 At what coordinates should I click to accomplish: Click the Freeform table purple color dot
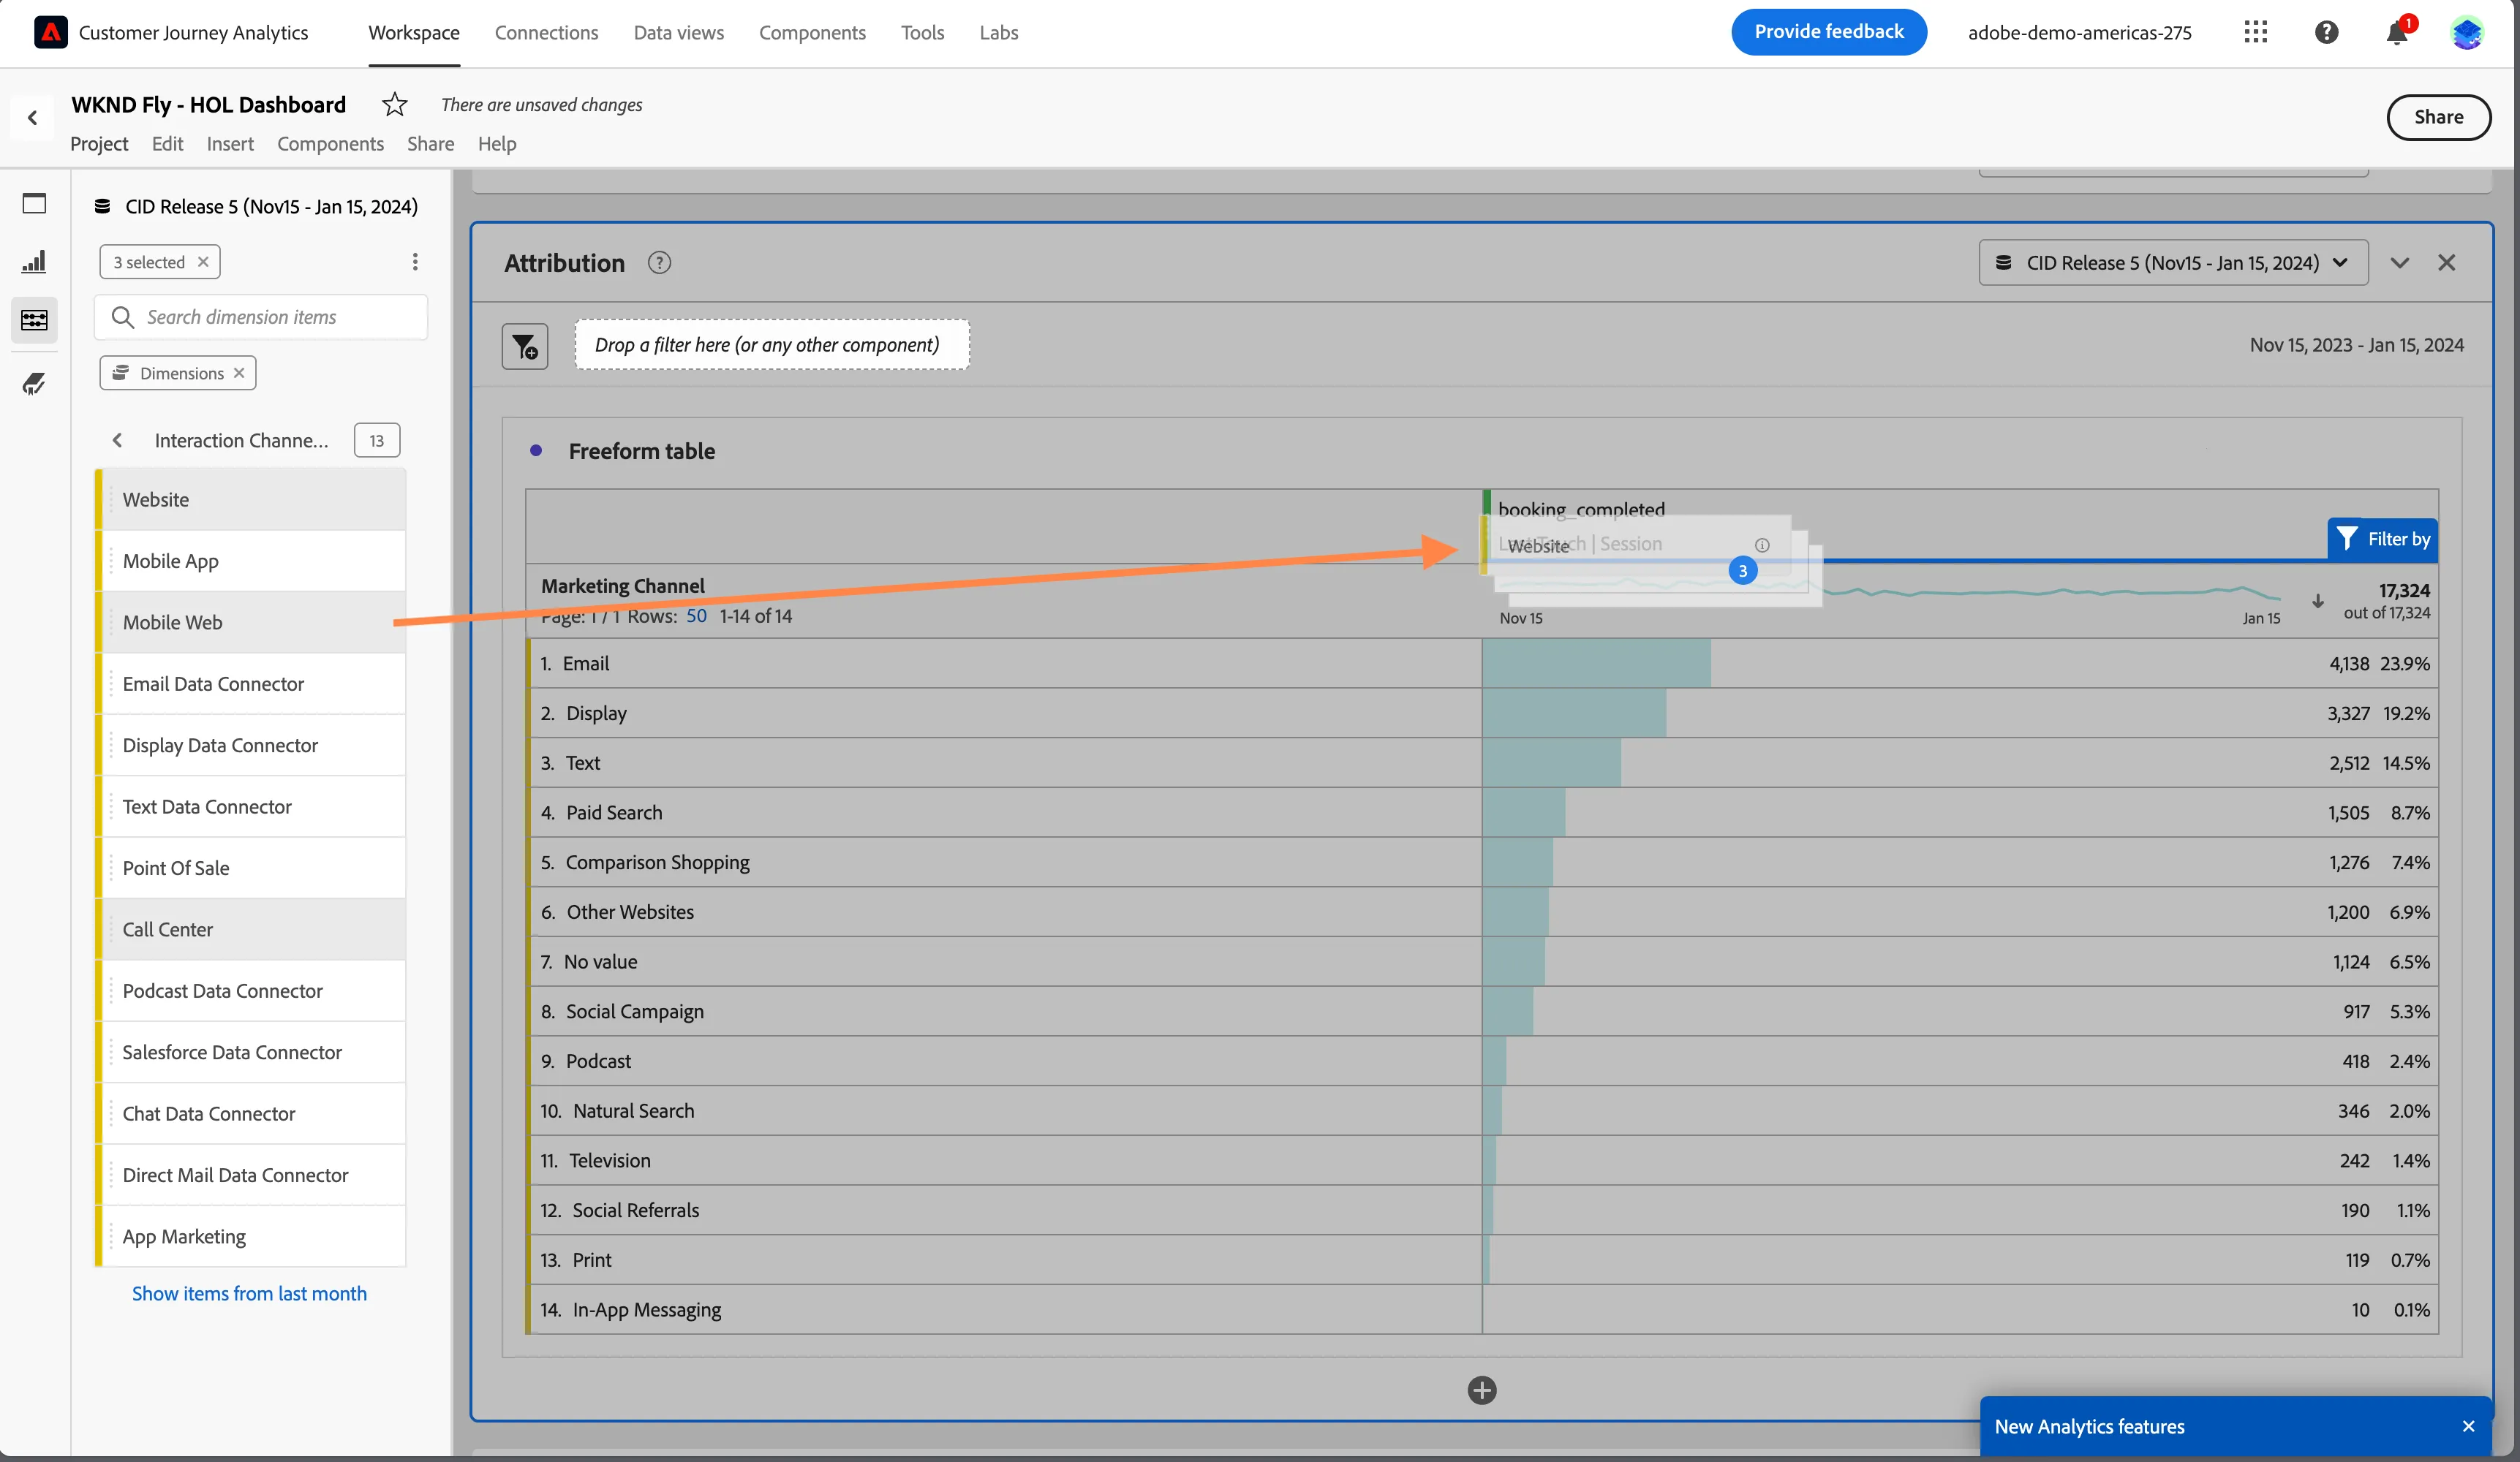(x=536, y=451)
